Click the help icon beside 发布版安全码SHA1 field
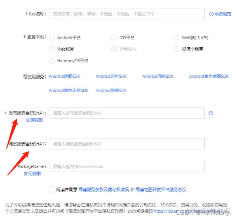This screenshot has height=220, width=237. (x=211, y=113)
